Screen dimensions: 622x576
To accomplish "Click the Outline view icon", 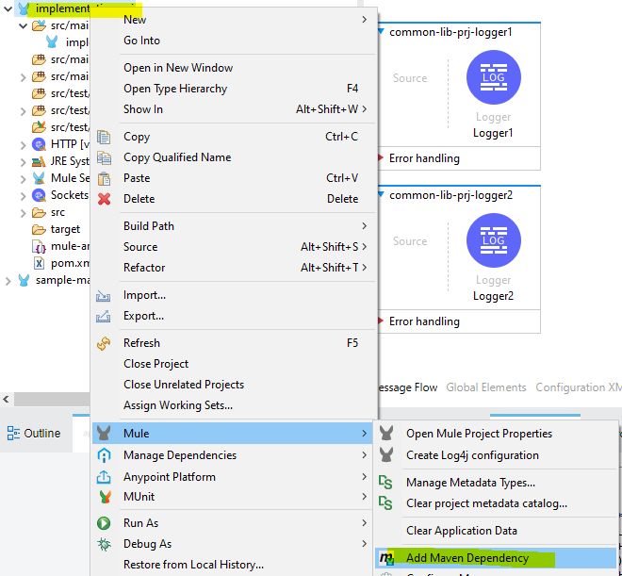I will tap(13, 434).
